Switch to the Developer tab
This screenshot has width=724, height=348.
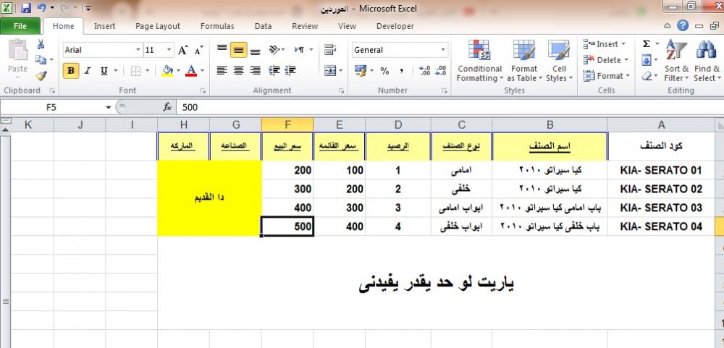(x=395, y=26)
